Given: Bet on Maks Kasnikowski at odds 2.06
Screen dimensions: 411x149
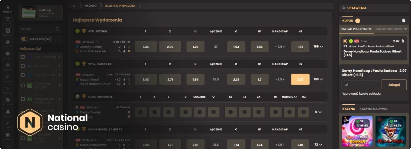Looking at the screenshot, I should click(146, 145).
